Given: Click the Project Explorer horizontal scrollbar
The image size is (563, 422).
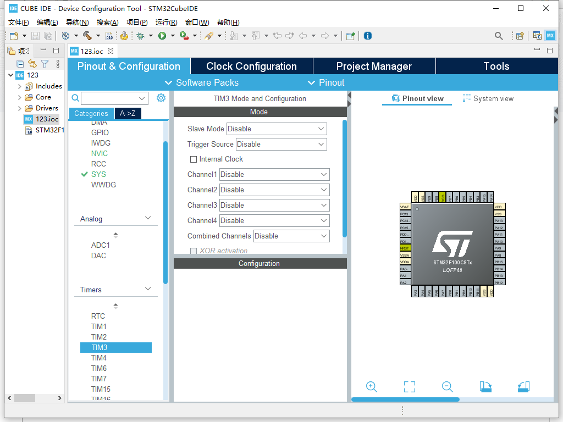Looking at the screenshot, I should click(25, 398).
